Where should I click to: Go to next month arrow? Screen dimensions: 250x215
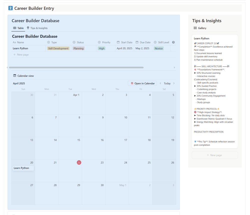[x=174, y=83]
